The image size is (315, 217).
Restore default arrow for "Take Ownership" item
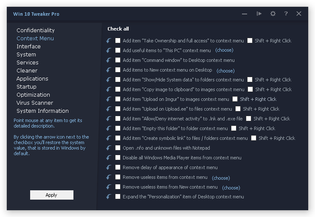pyautogui.click(x=109, y=41)
